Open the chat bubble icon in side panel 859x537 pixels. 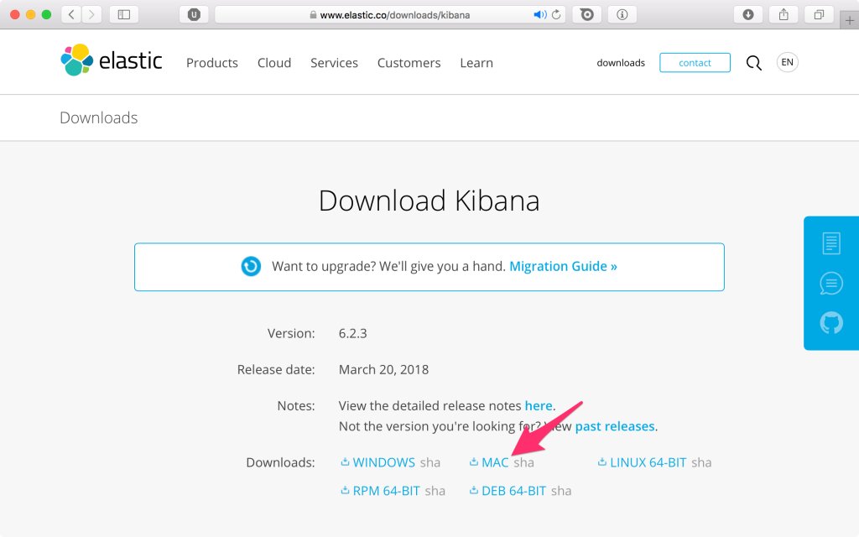tap(831, 284)
